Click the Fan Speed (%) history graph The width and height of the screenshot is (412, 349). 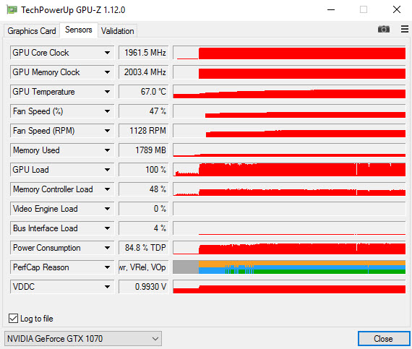click(289, 111)
